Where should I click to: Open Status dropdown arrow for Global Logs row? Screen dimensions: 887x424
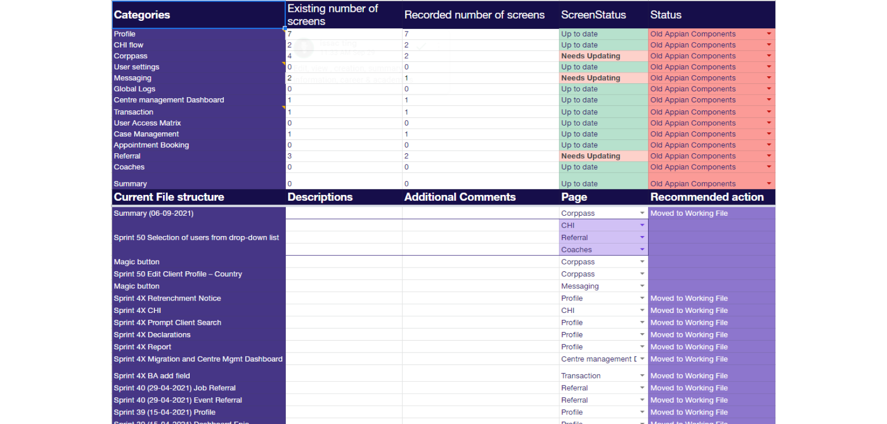point(769,89)
